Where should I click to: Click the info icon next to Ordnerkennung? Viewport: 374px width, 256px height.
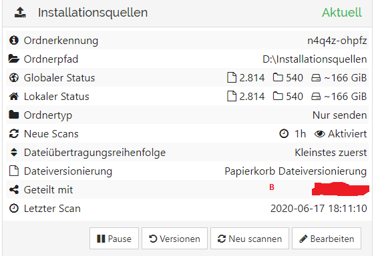[14, 40]
